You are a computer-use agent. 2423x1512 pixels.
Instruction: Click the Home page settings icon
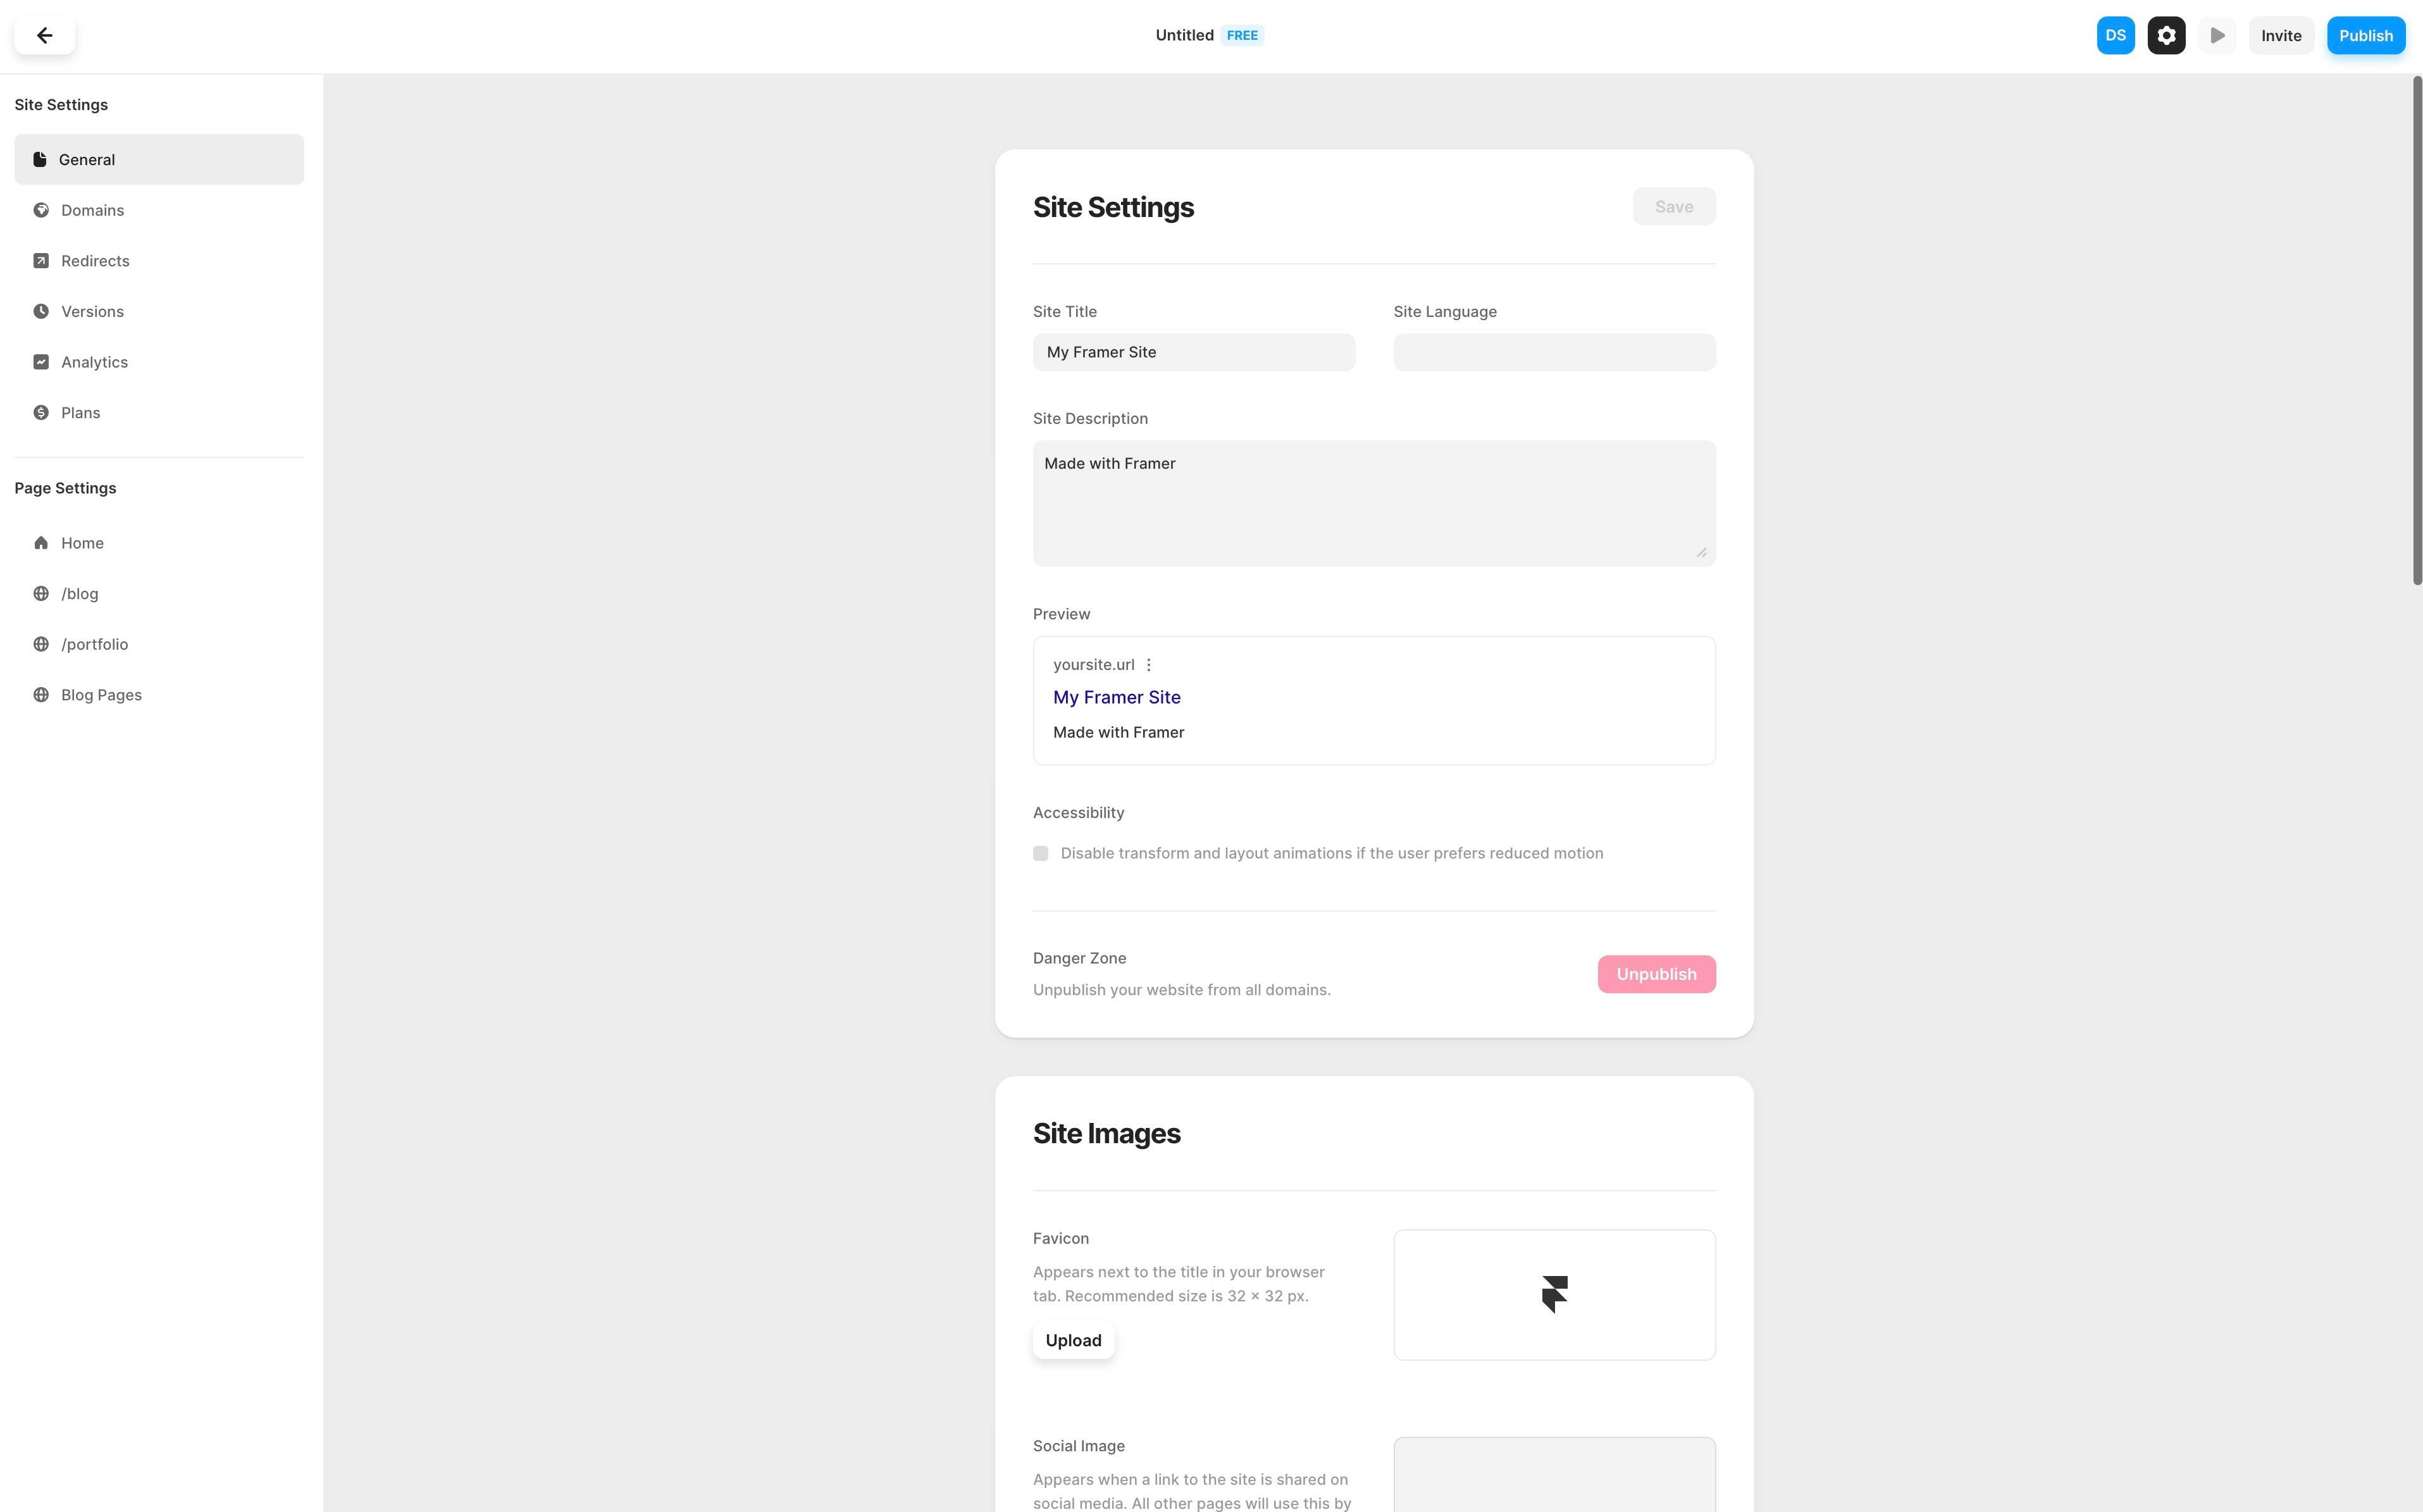tap(41, 542)
